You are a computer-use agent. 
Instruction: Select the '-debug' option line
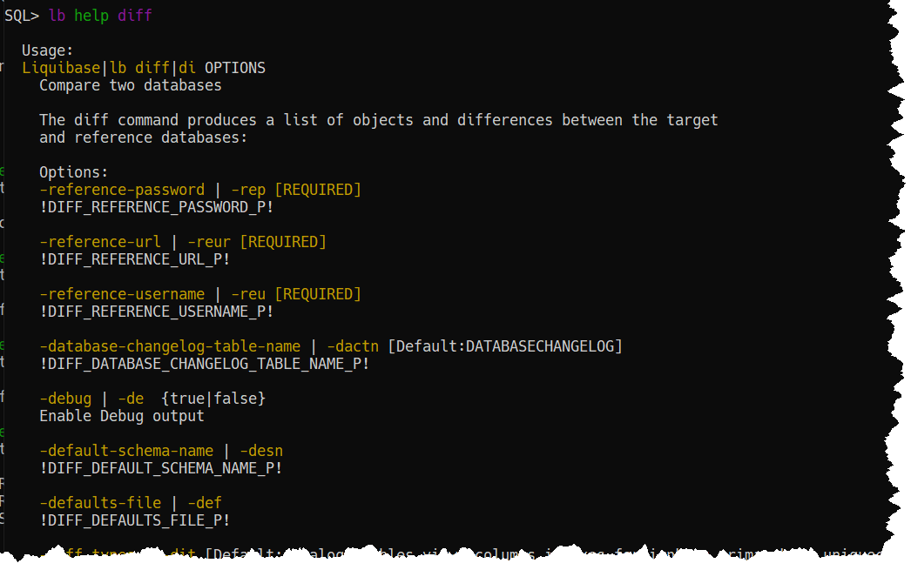65,398
